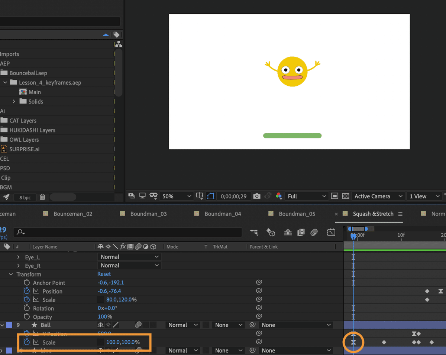Toggle Opacity stopwatch for keyframing

(x=27, y=317)
